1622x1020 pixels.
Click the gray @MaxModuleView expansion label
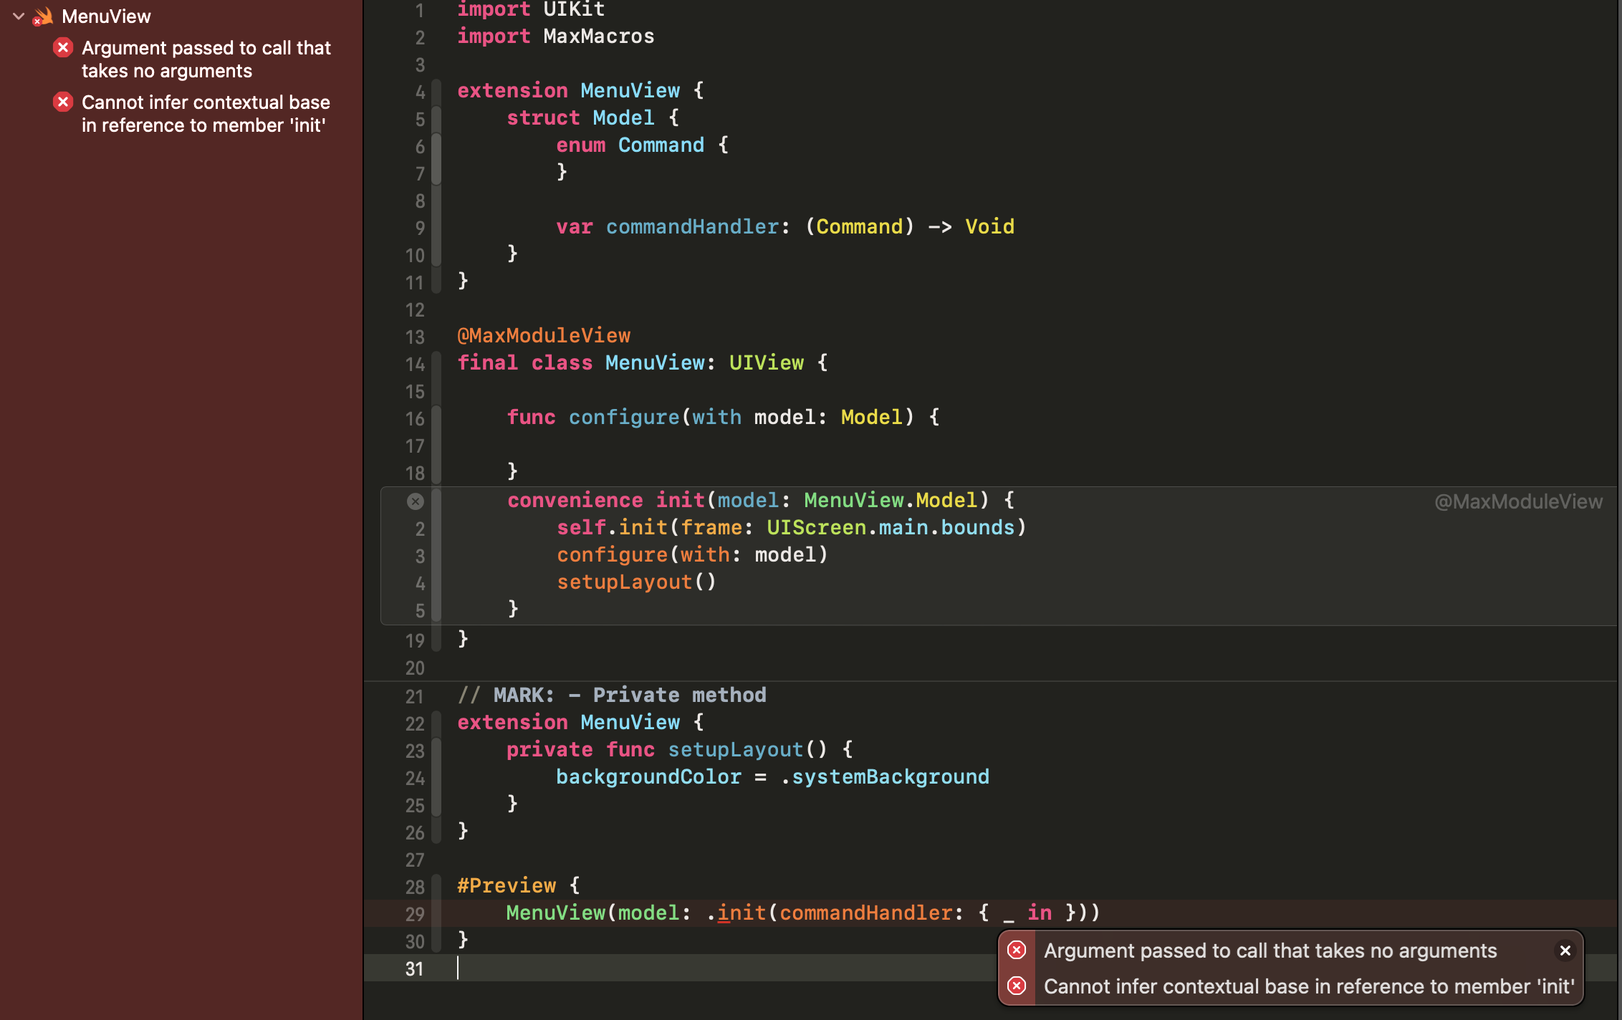point(1518,501)
